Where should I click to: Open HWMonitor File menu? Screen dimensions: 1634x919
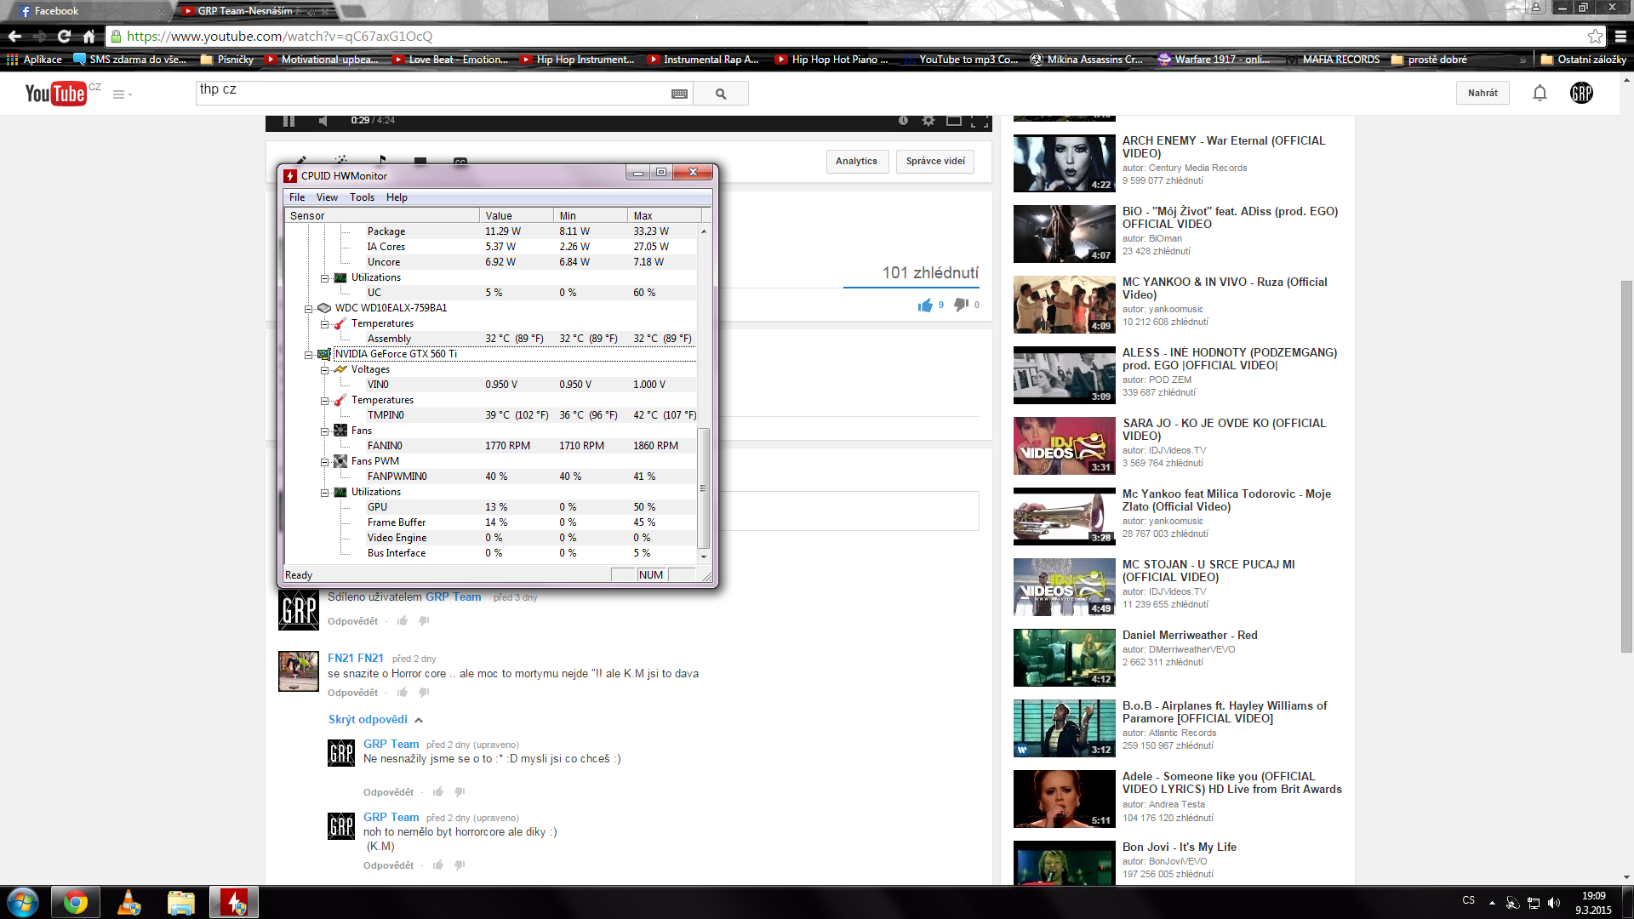(297, 197)
